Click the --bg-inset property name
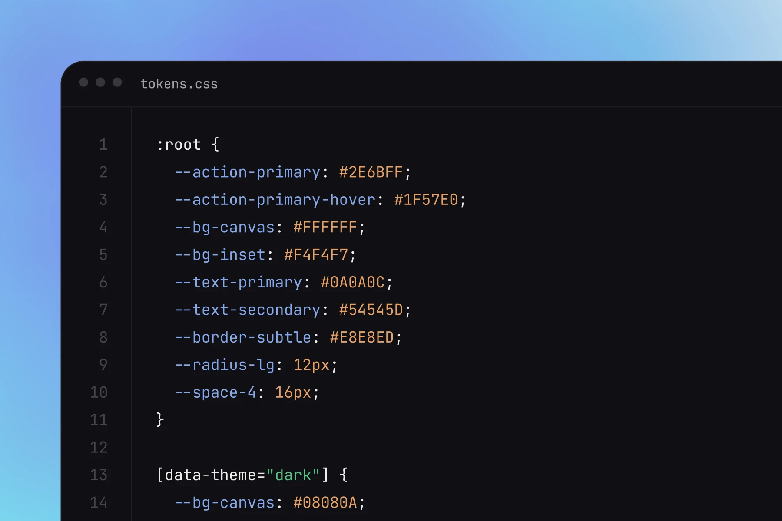The image size is (782, 521). tap(220, 255)
